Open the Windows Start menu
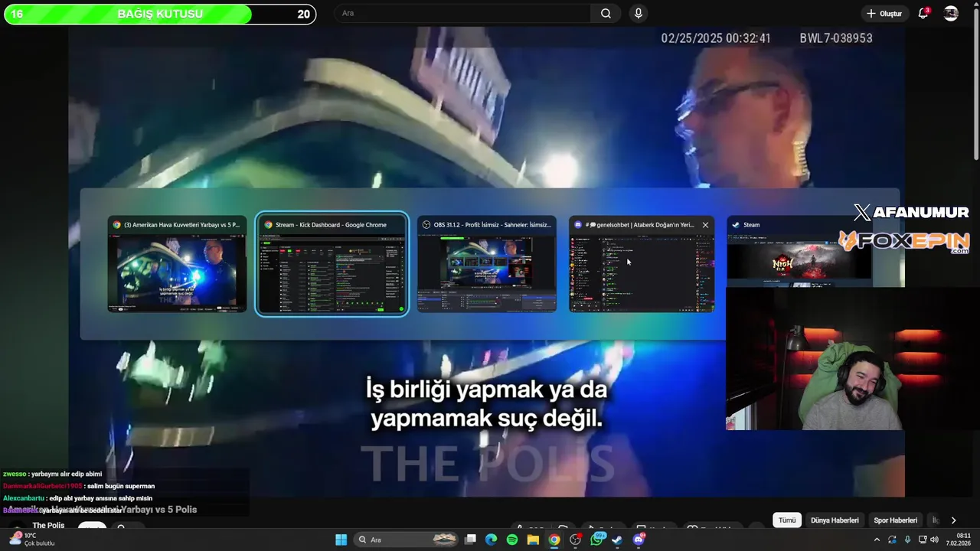 point(341,540)
